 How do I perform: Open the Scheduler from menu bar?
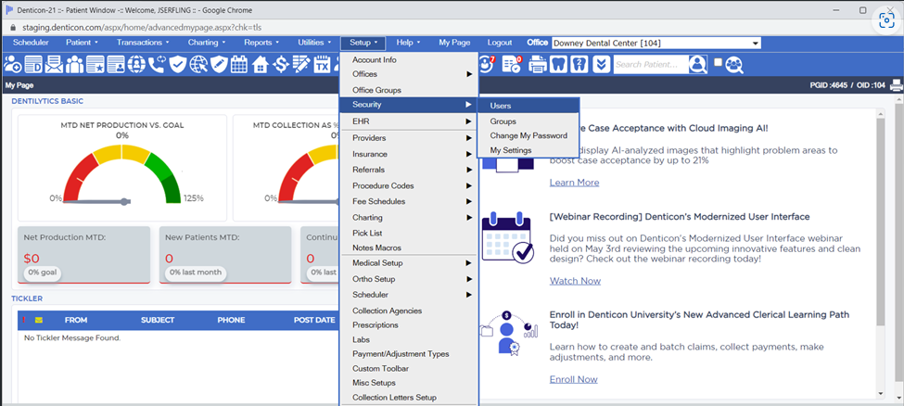pos(31,43)
